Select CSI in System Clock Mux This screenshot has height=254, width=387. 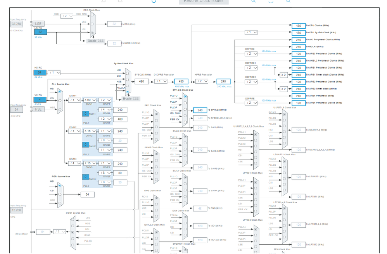click(127, 79)
